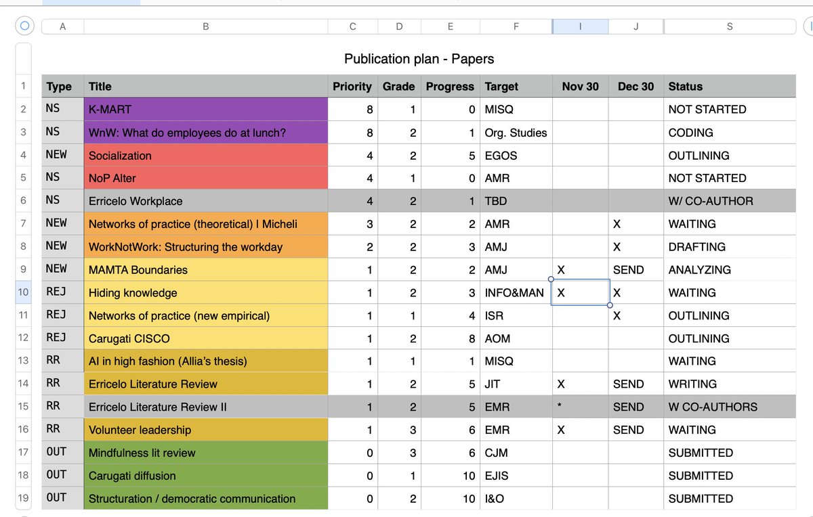This screenshot has height=517, width=813.
Task: Click the 'NEW' type cell in Socialization row
Action: [x=63, y=156]
